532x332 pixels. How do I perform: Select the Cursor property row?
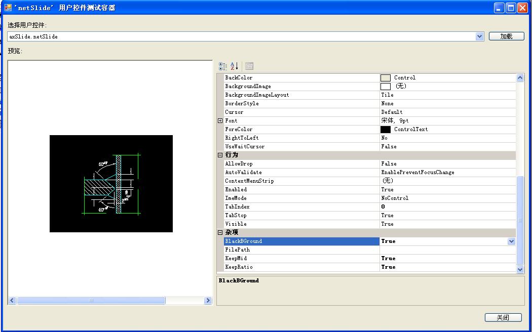[x=369, y=112]
